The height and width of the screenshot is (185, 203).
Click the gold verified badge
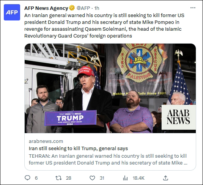(x=72, y=8)
